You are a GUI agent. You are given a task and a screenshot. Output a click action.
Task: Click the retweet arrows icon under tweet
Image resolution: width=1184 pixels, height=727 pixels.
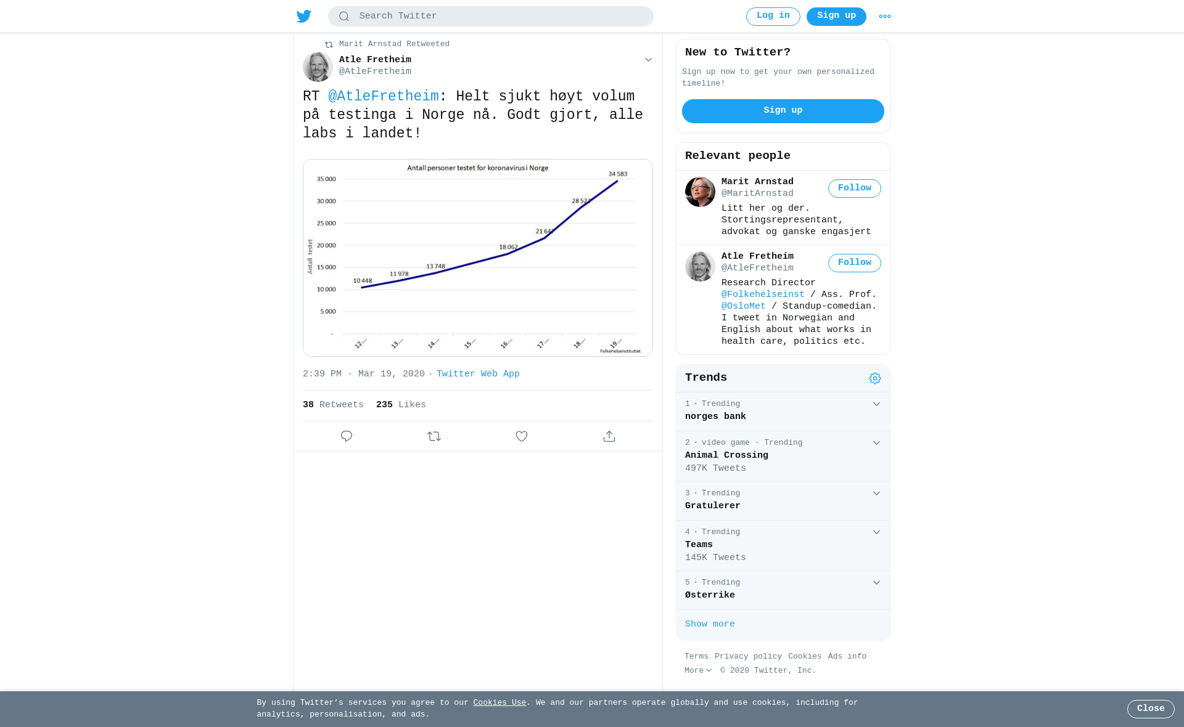pyautogui.click(x=434, y=436)
